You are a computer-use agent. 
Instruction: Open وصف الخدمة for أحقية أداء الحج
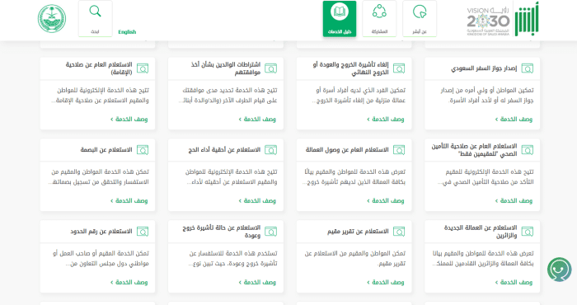[257, 201]
